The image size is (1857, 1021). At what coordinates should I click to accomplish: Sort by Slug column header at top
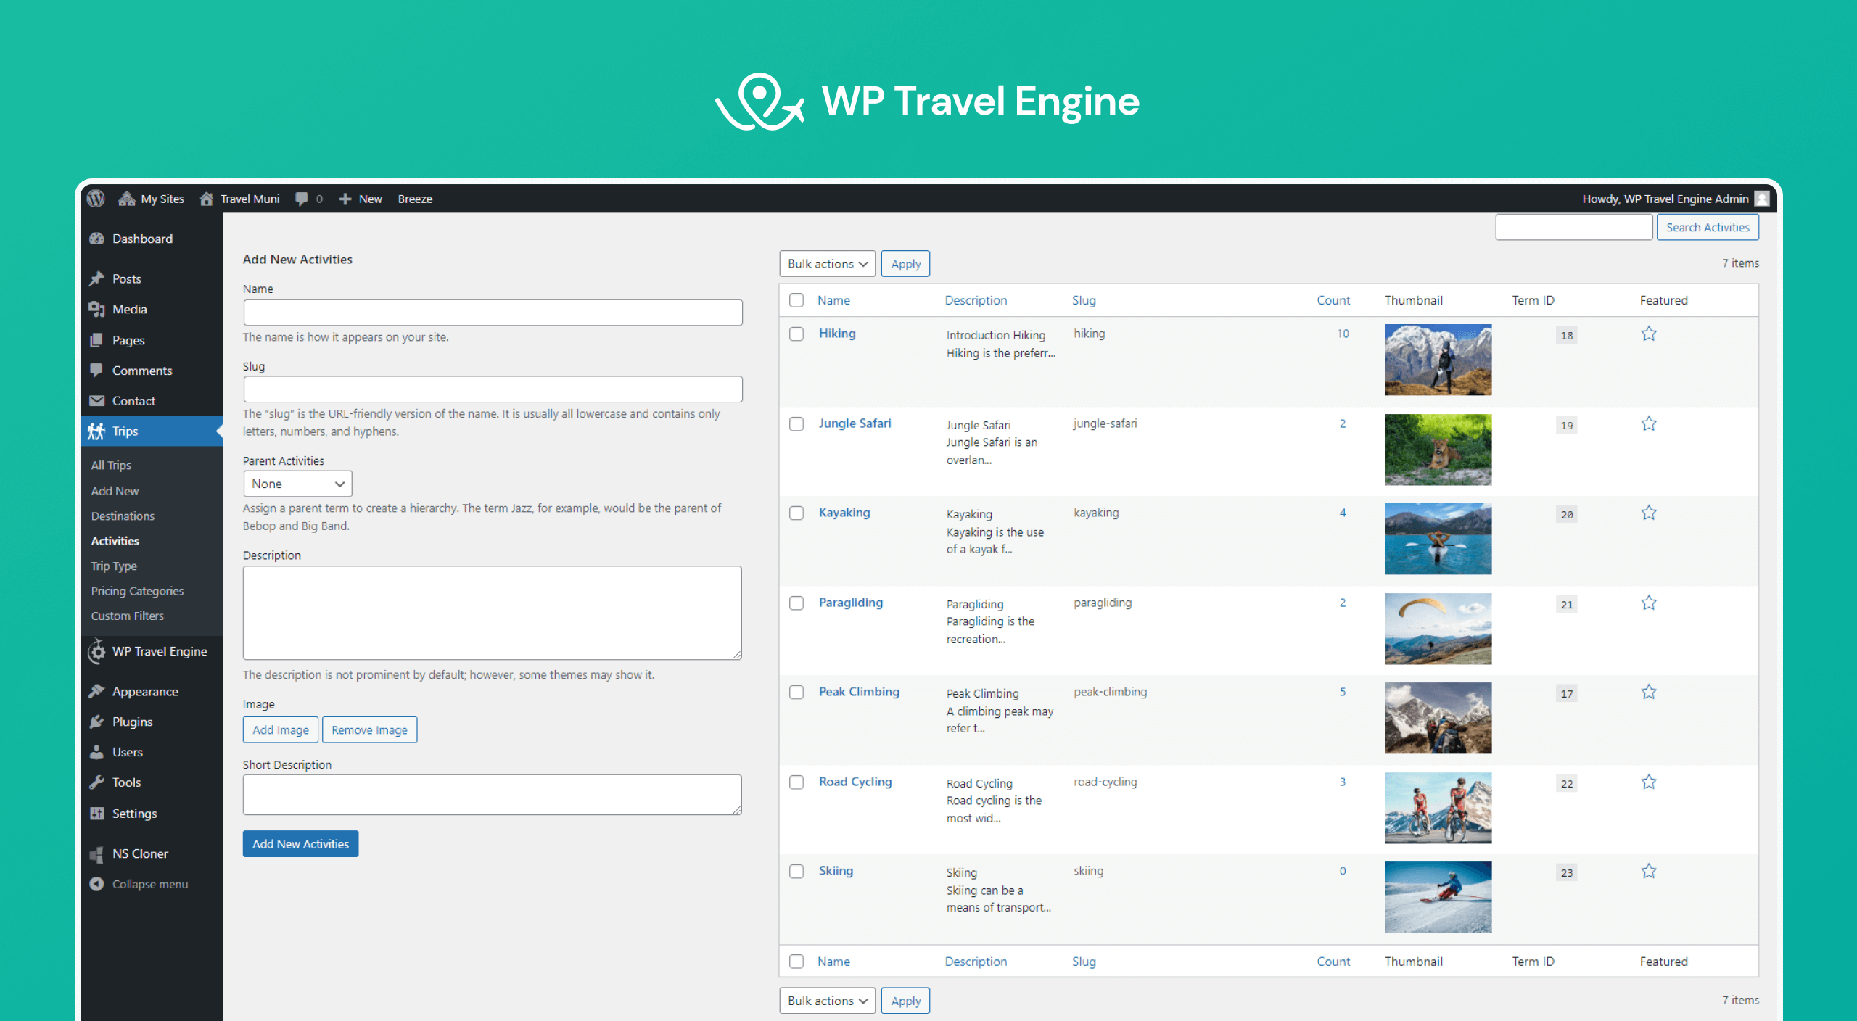(1084, 300)
